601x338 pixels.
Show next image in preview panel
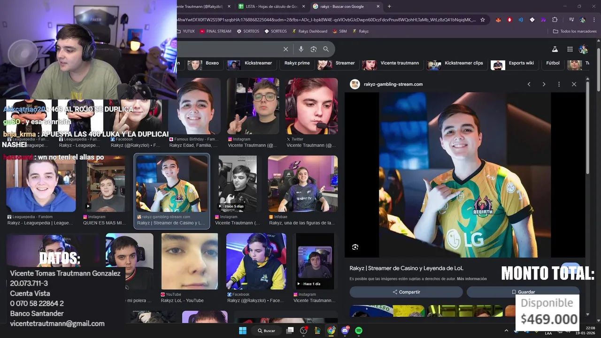click(544, 84)
